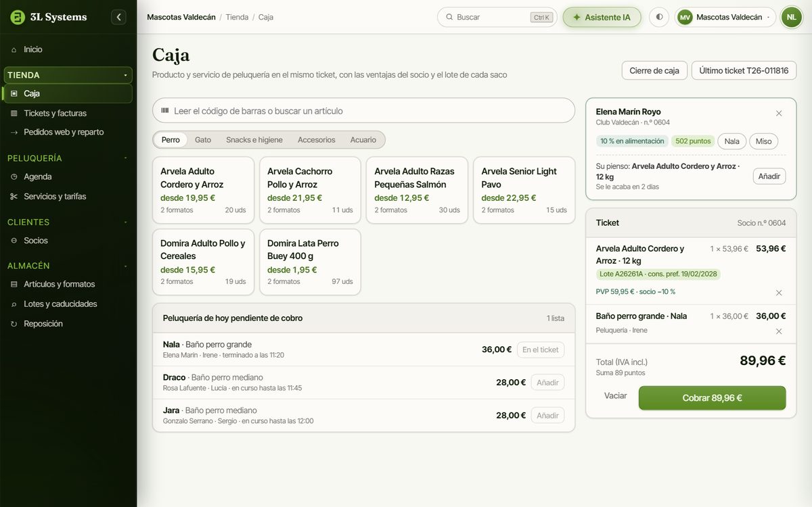Select the Perro category tab
812x507 pixels.
(171, 140)
